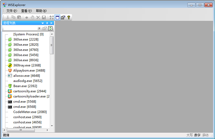Click the Bean.exe green face icon

point(10,86)
